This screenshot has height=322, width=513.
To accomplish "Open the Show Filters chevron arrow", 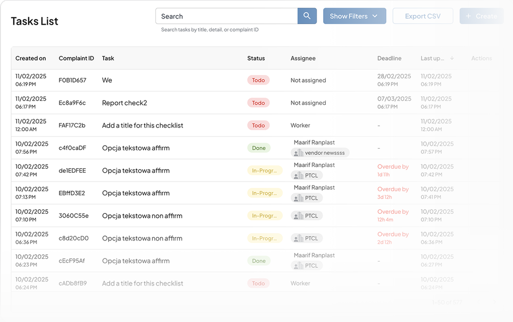I will coord(374,16).
